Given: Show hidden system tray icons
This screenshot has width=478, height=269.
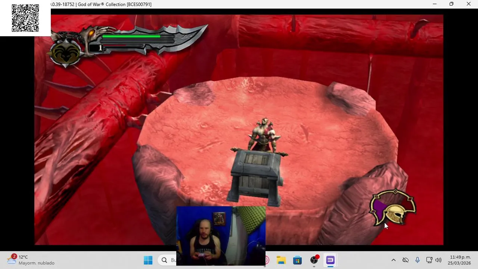Looking at the screenshot, I should tap(393, 260).
